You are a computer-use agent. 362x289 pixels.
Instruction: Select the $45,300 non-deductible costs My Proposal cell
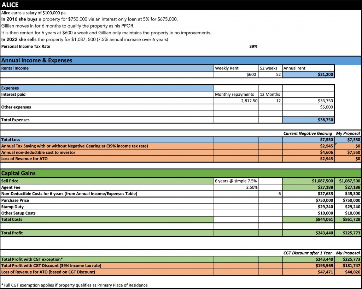point(352,194)
